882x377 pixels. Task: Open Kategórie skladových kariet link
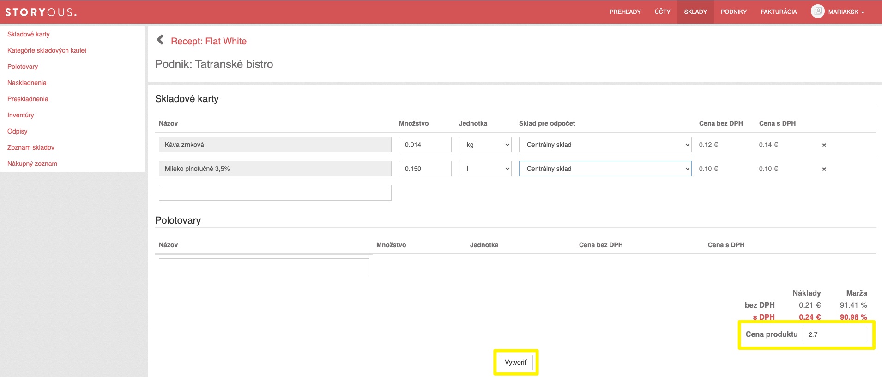[47, 50]
